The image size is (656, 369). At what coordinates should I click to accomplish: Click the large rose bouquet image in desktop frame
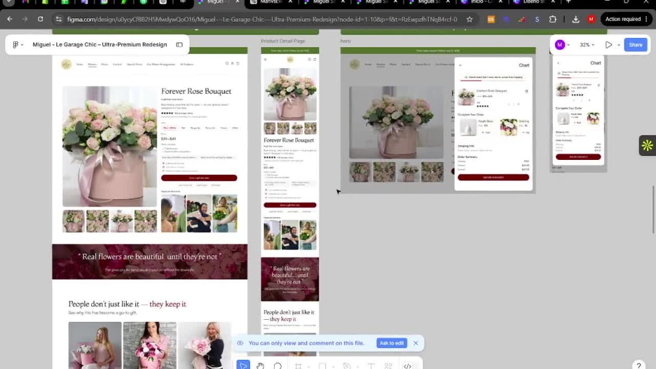pyautogui.click(x=110, y=146)
